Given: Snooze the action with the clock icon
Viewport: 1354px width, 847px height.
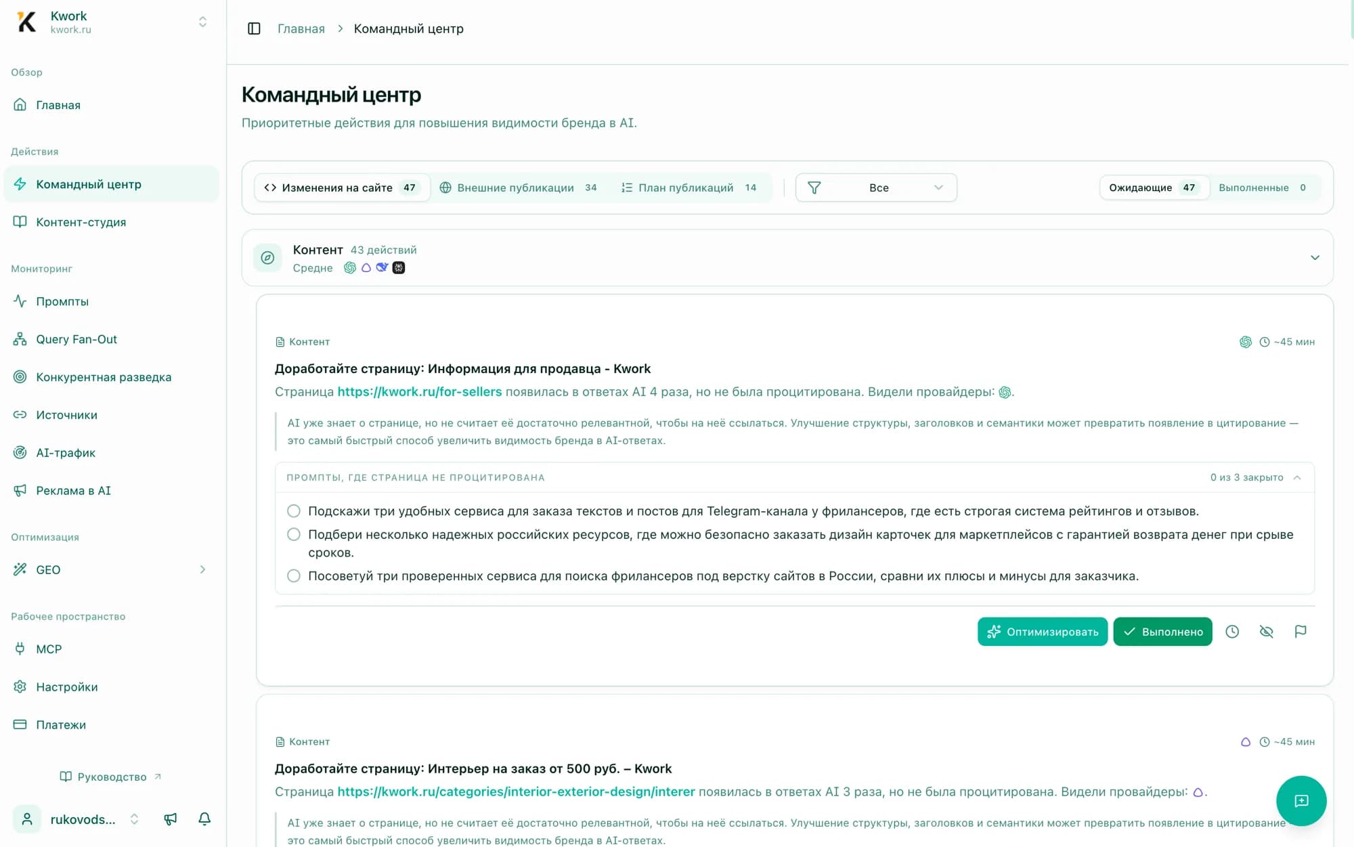Looking at the screenshot, I should point(1232,632).
